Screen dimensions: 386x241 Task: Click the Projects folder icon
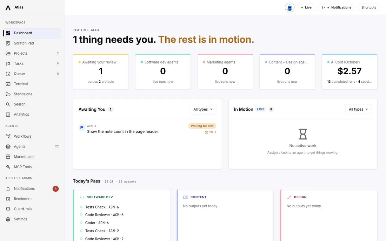(x=8, y=53)
